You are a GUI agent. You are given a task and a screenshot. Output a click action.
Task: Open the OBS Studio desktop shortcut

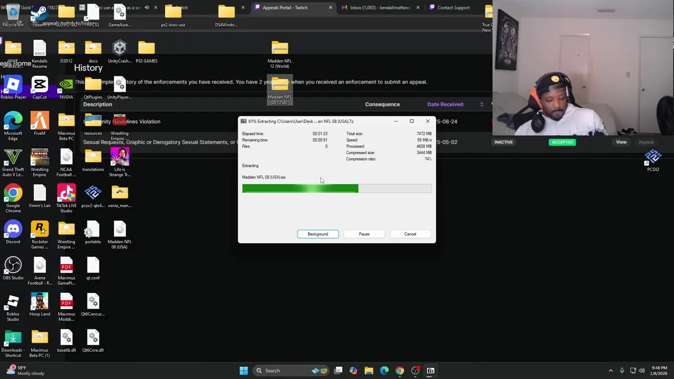point(13,268)
